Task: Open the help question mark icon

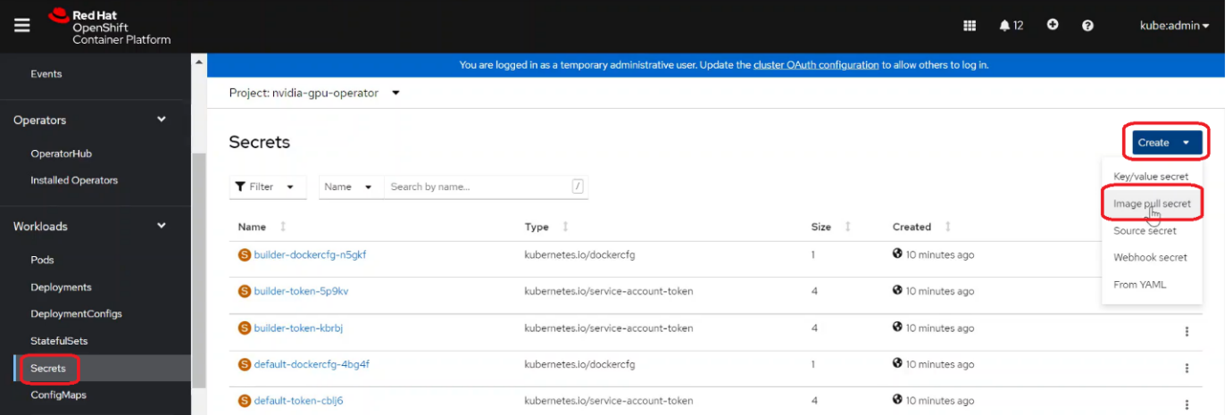Action: 1087,26
